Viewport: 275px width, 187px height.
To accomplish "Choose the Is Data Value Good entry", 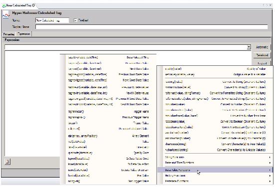I will coord(108,159).
